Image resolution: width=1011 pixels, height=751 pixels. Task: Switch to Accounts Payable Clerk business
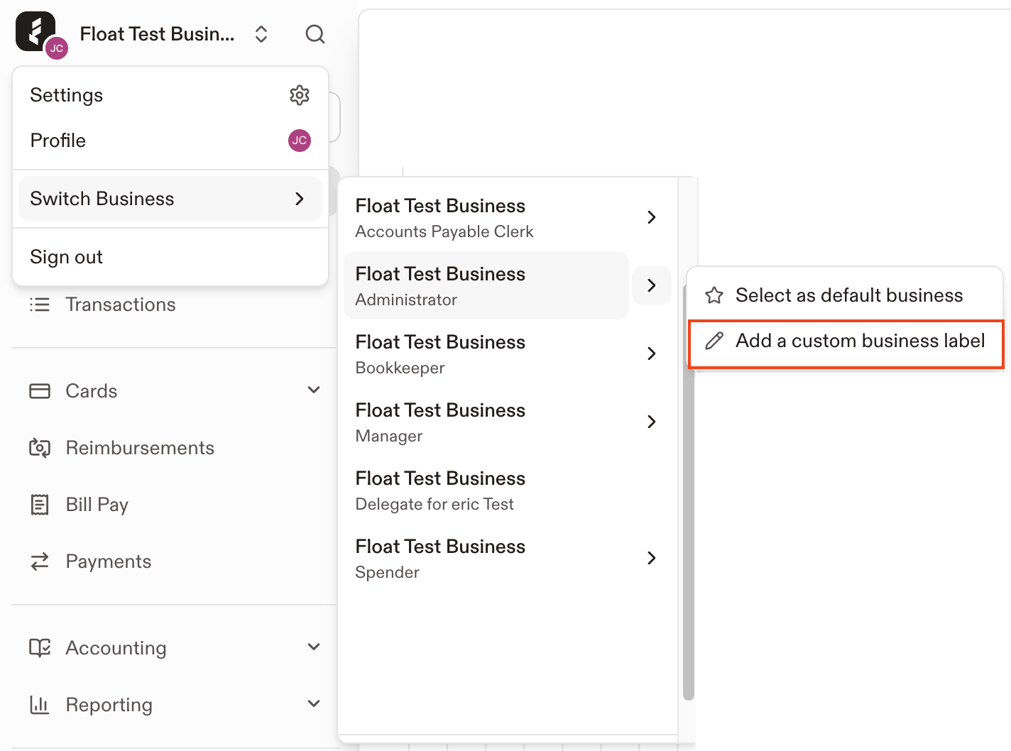[486, 217]
